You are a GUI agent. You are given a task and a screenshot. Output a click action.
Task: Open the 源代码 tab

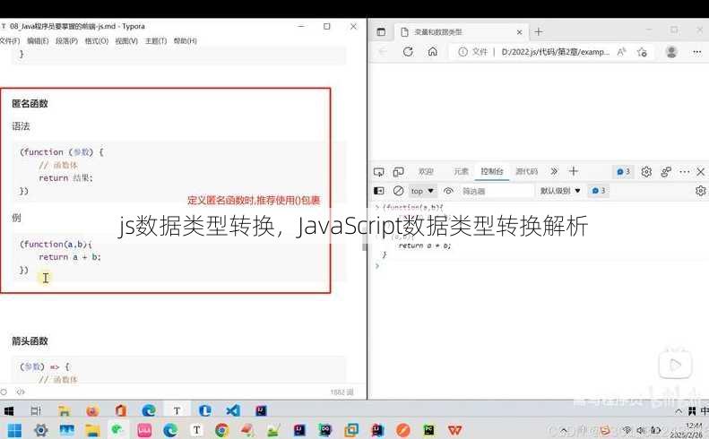(527, 171)
